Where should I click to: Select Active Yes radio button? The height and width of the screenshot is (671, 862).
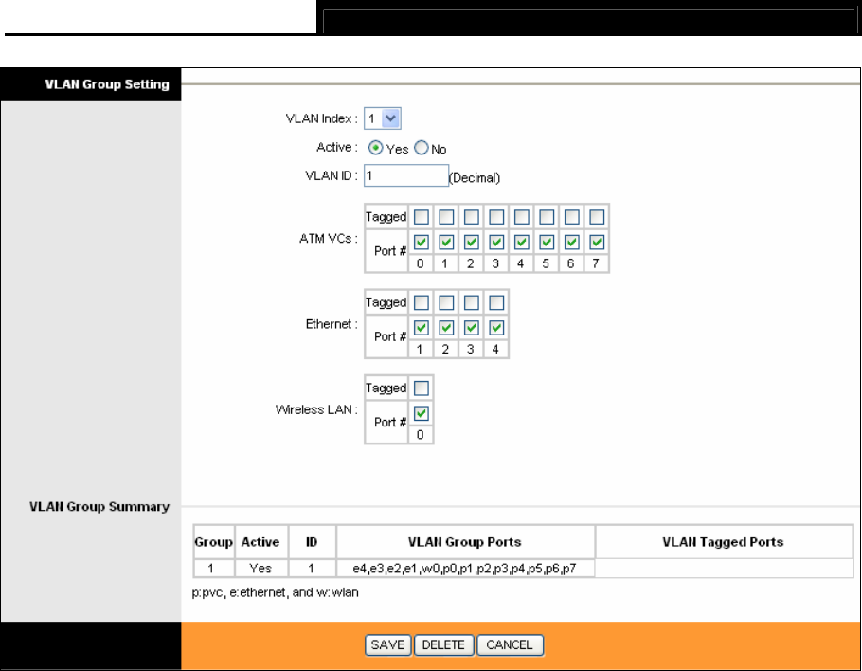point(375,148)
